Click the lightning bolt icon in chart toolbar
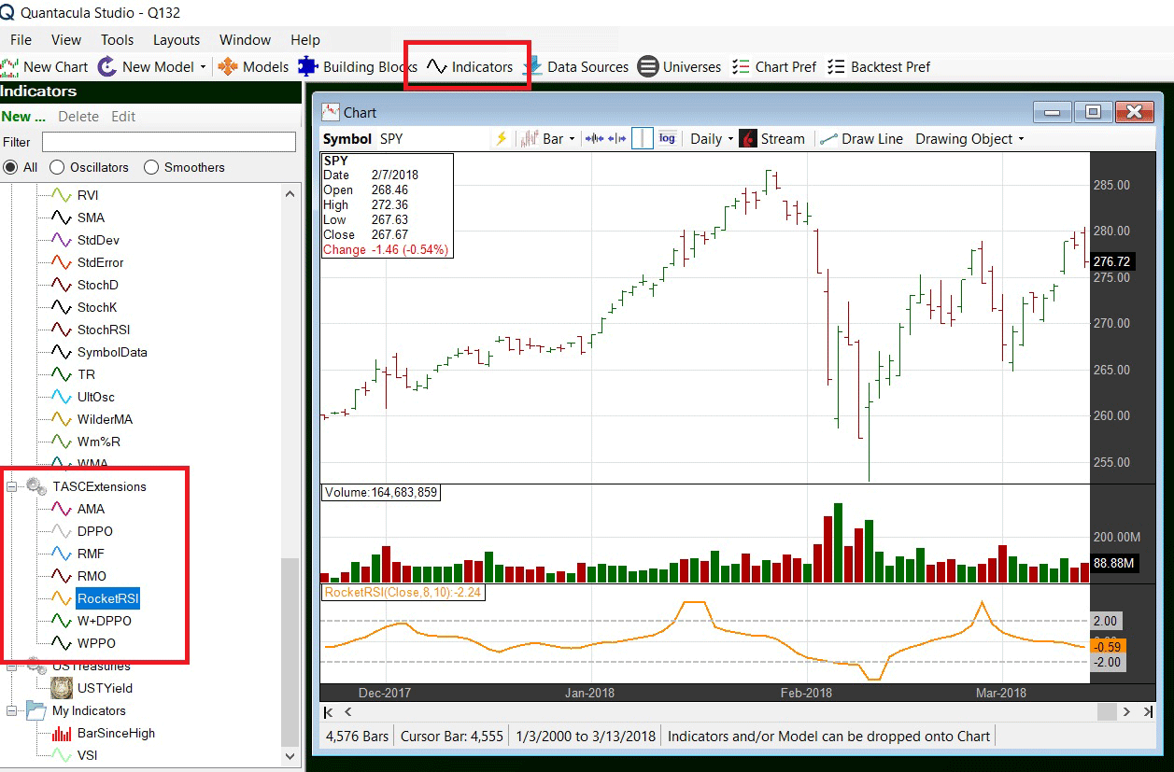The width and height of the screenshot is (1174, 772). coord(502,138)
